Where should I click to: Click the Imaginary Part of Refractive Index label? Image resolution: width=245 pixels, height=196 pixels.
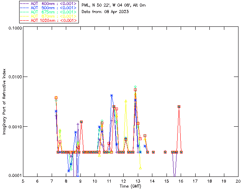pyautogui.click(x=4, y=101)
